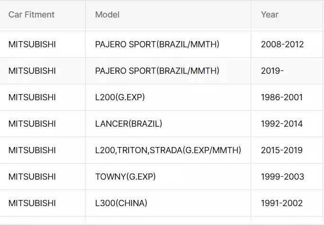Click the year cell 2008-2012

tap(287, 44)
